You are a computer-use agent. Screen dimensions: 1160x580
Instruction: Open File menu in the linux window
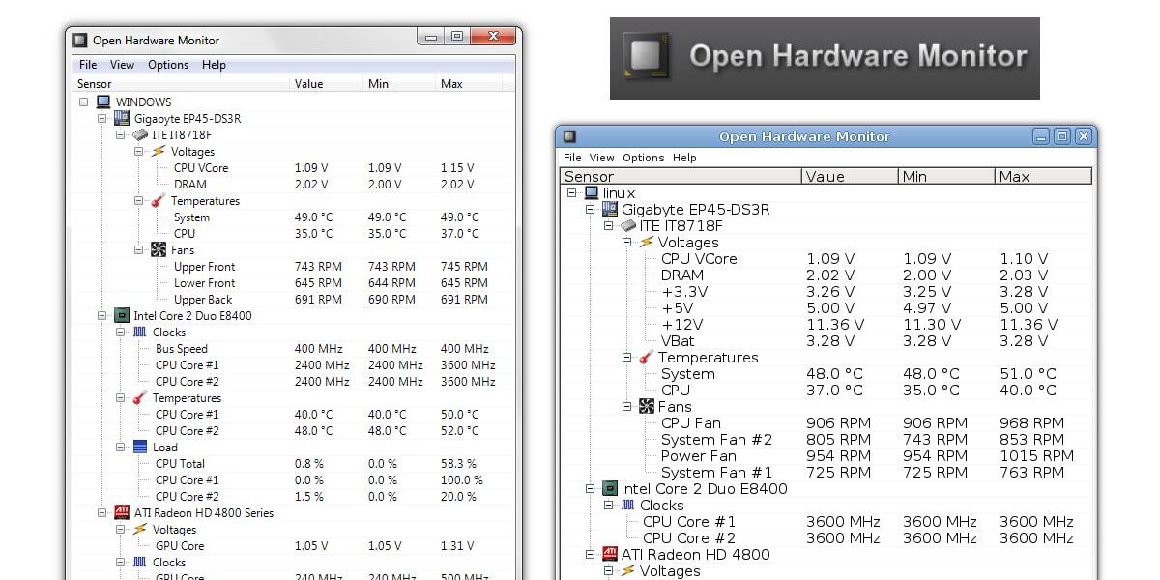click(572, 158)
